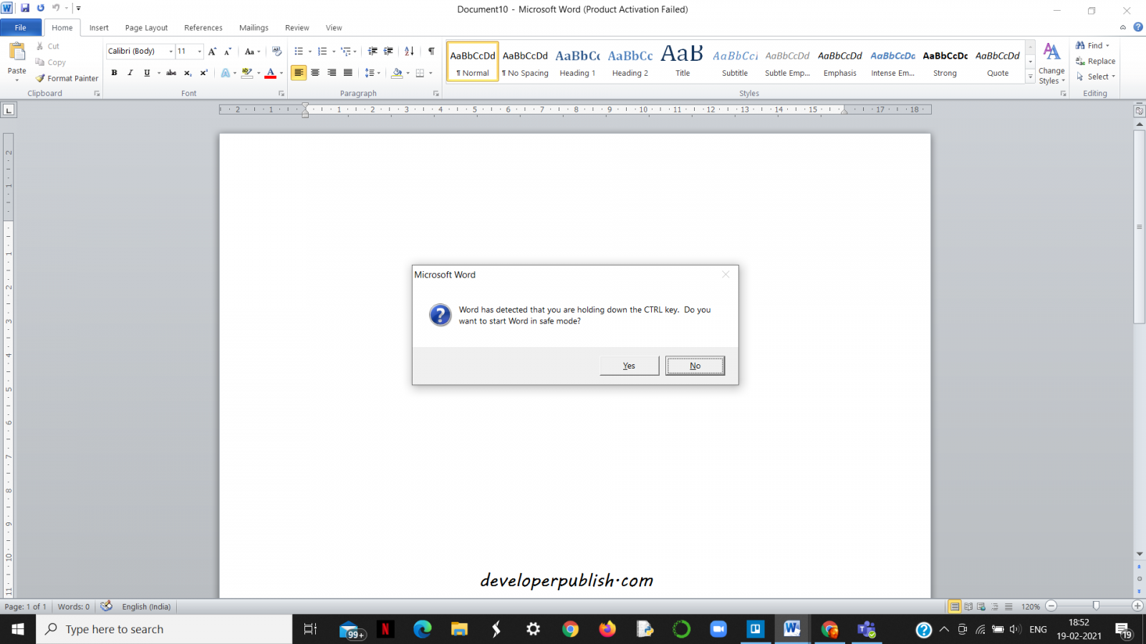
Task: Click the Replace icon
Action: pos(1095,61)
